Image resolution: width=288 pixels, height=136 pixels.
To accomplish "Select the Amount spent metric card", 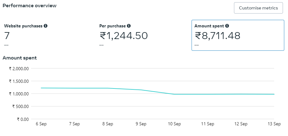I will point(238,35).
